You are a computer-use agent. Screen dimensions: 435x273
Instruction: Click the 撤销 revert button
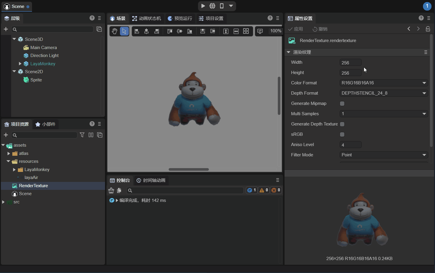320,29
